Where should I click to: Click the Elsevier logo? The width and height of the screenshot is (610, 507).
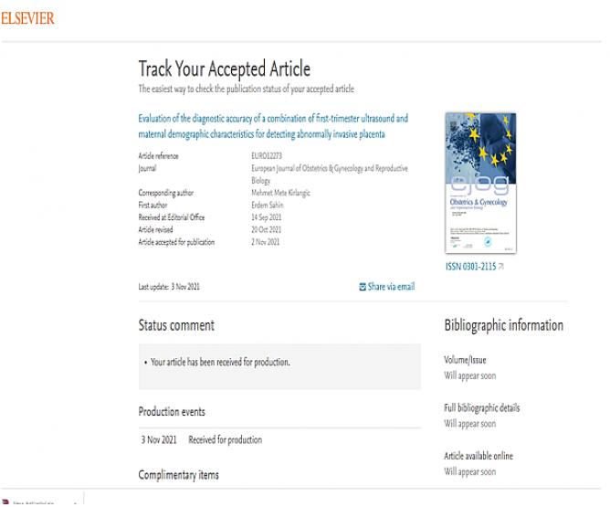[27, 18]
